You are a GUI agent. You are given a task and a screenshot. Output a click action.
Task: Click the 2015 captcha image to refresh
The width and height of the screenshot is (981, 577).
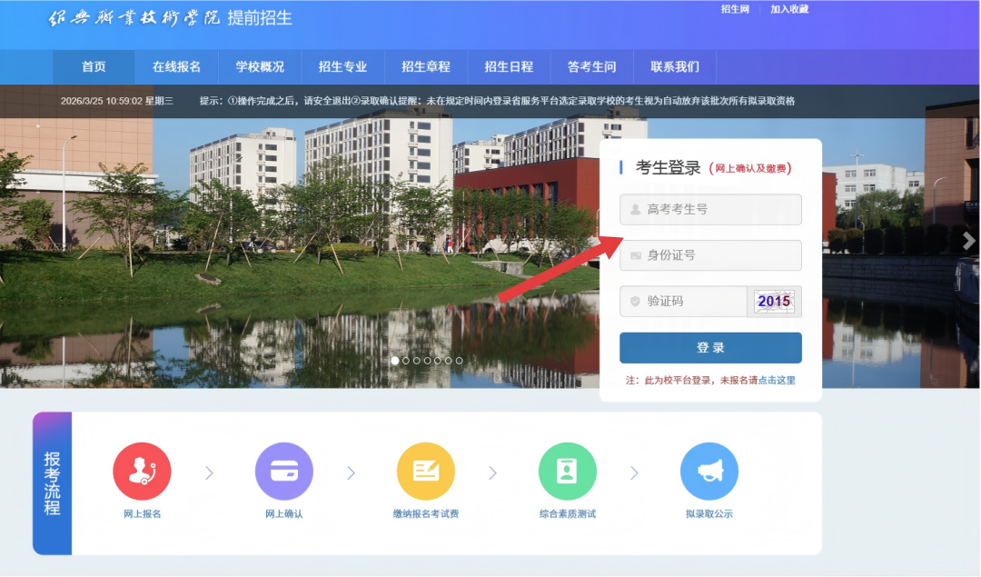point(774,301)
